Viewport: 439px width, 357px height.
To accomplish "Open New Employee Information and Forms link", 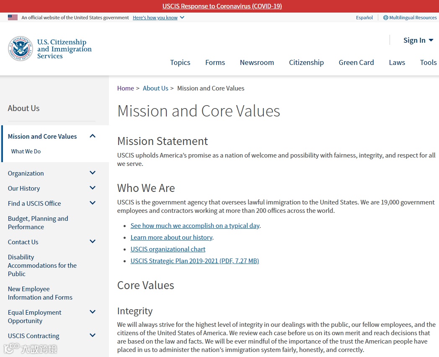I will (40, 293).
